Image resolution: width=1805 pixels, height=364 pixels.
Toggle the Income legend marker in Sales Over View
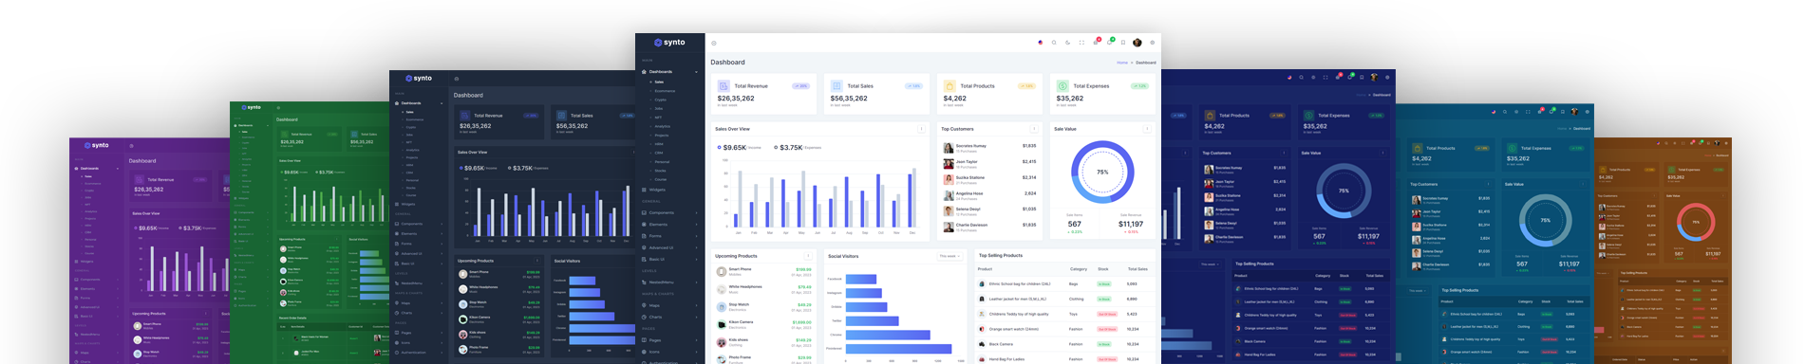[719, 148]
